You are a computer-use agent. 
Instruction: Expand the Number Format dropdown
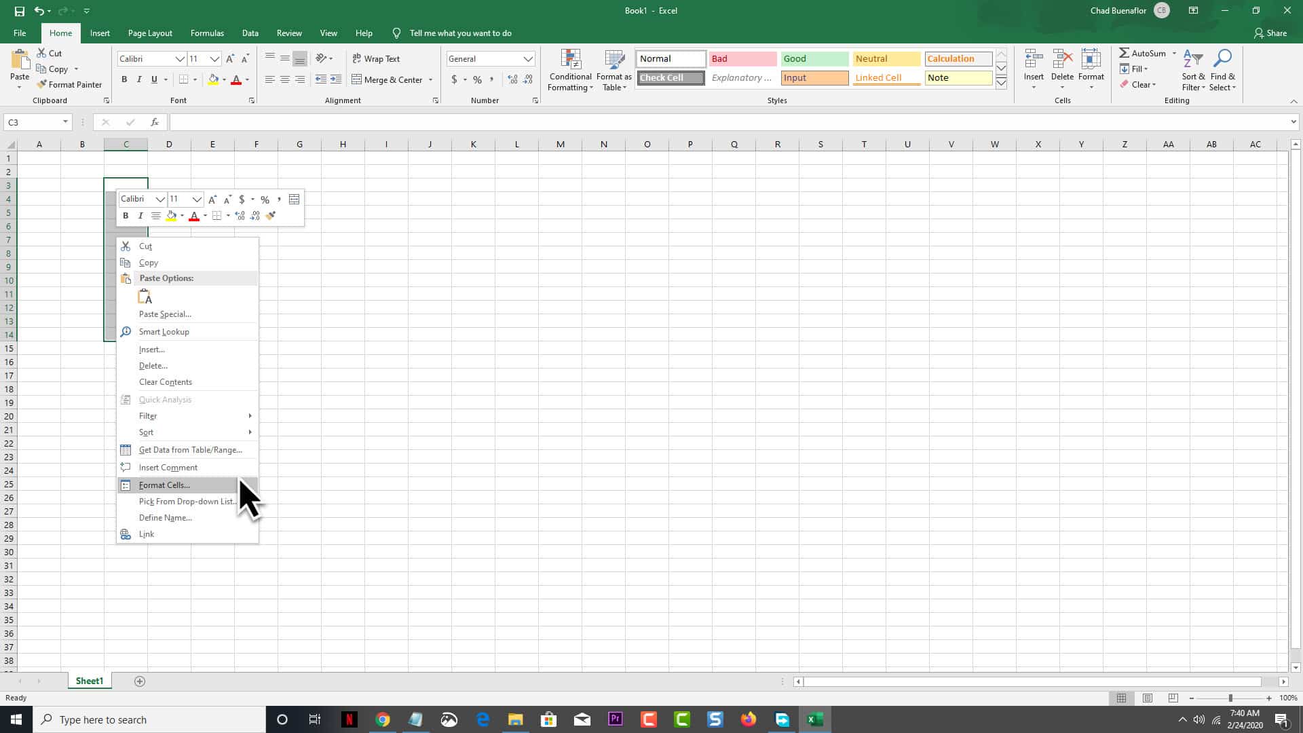(527, 58)
